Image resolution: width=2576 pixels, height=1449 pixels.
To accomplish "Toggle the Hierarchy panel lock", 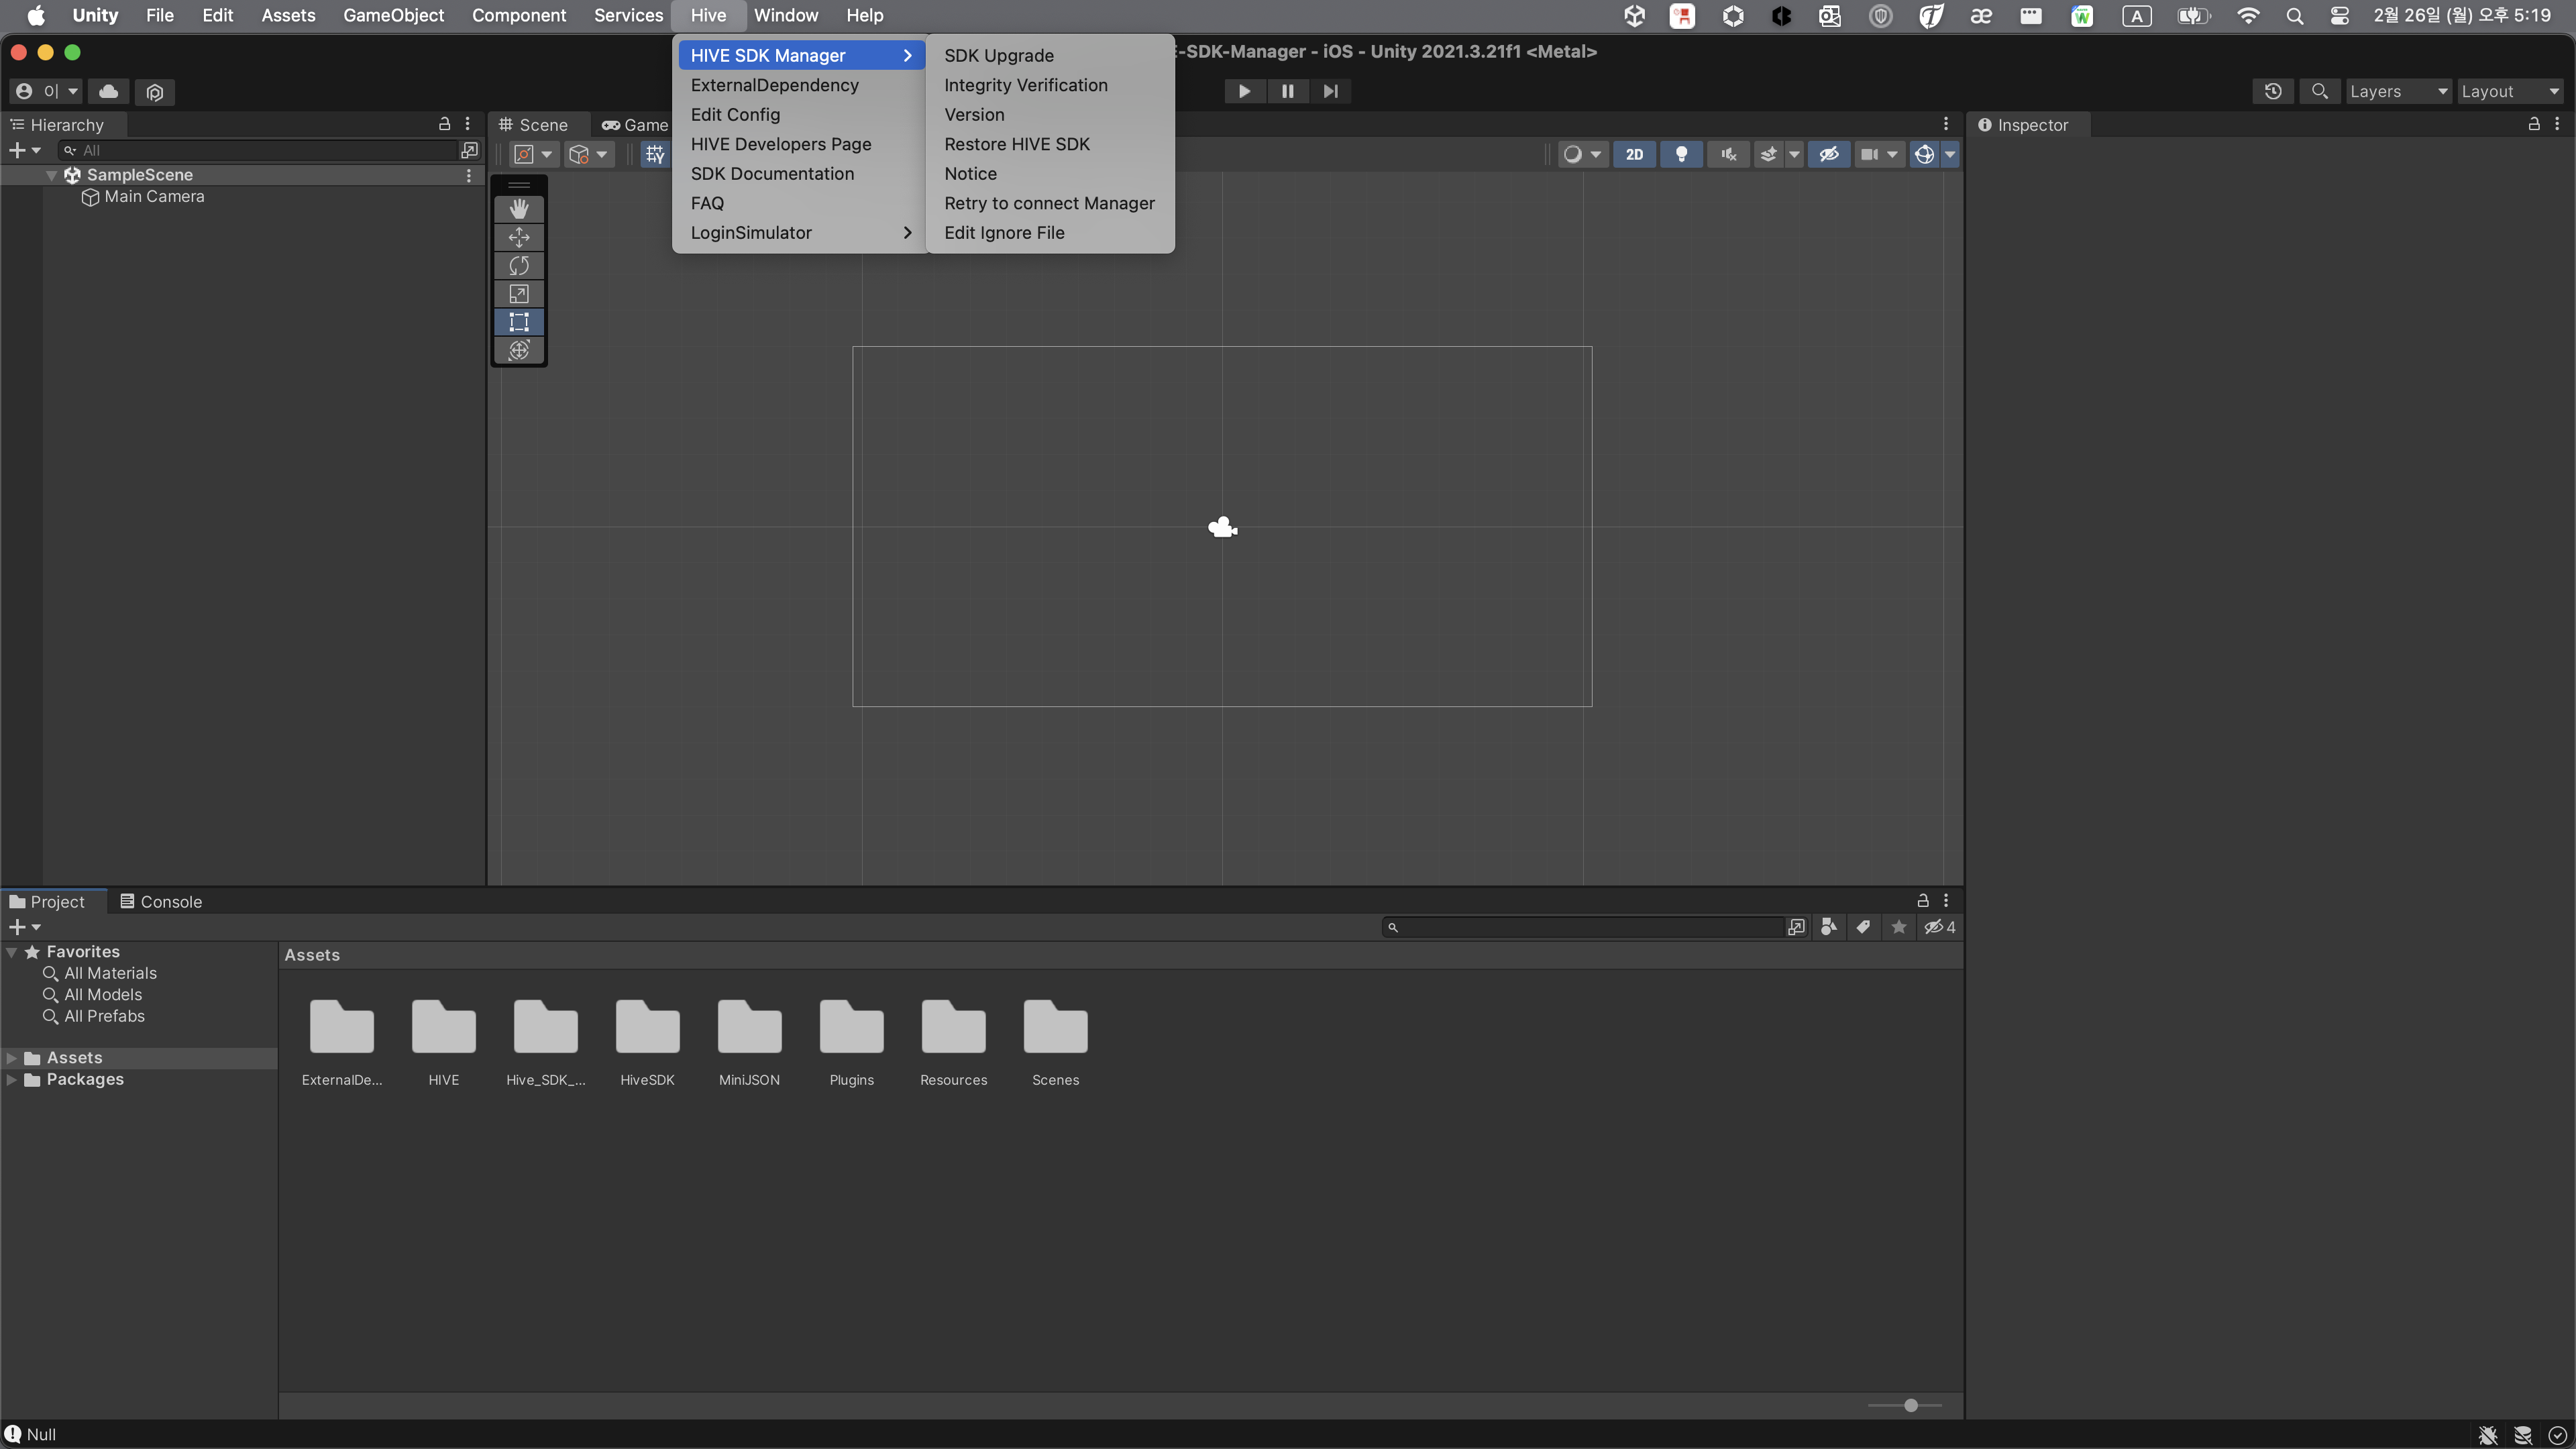I will click(x=444, y=124).
